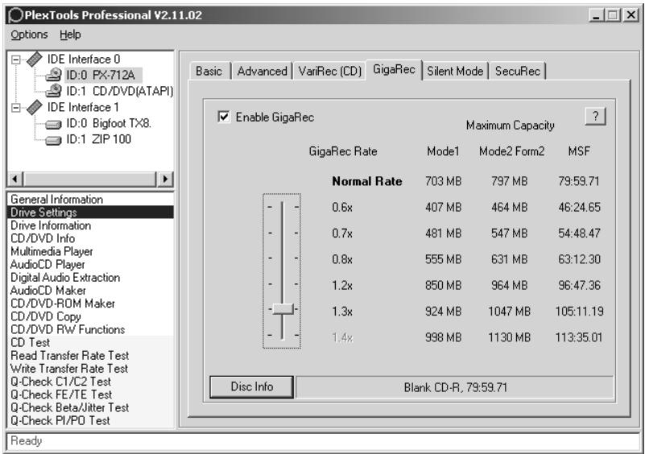Open the Help menu
This screenshot has height=454, width=645.
[x=70, y=35]
